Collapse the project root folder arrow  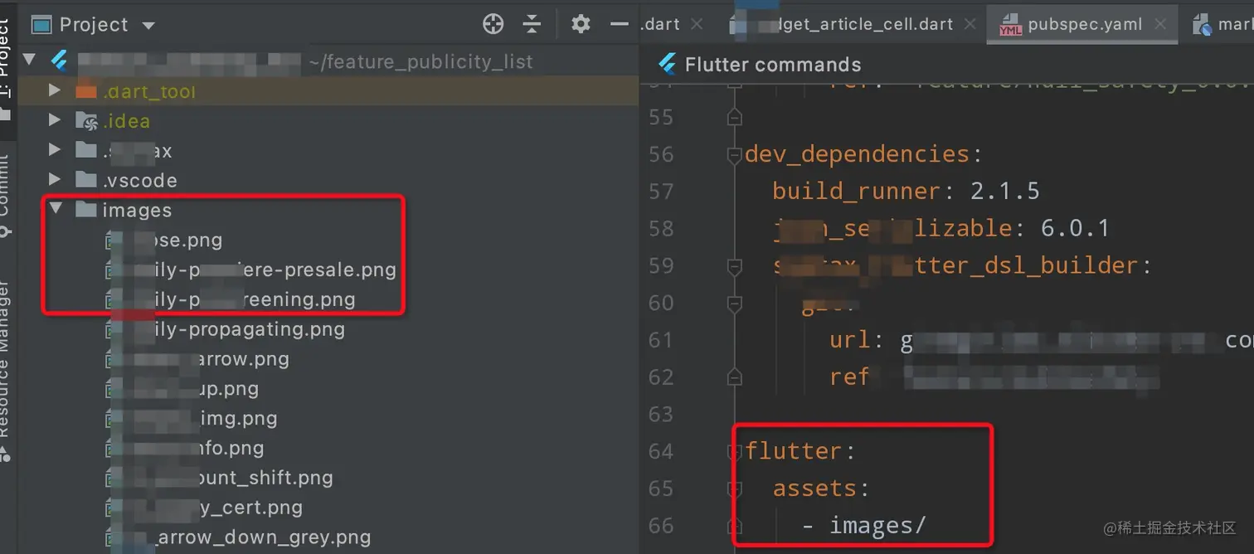[30, 61]
